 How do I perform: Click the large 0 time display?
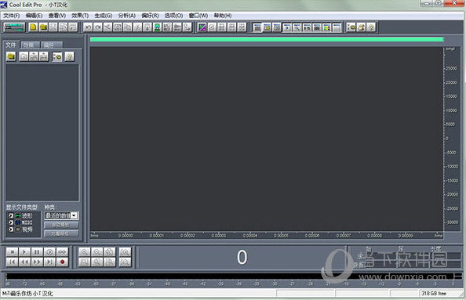pyautogui.click(x=242, y=257)
